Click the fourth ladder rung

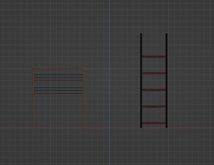(x=154, y=107)
